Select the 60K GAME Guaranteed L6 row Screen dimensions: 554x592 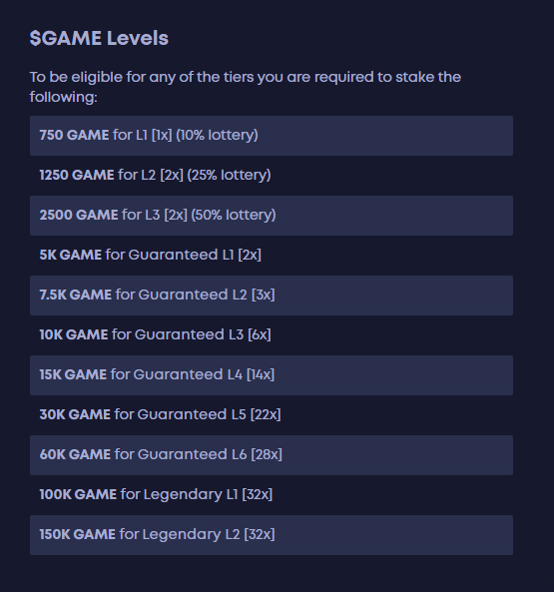click(x=272, y=455)
